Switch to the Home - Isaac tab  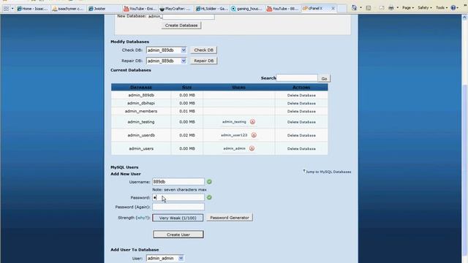tap(32, 9)
